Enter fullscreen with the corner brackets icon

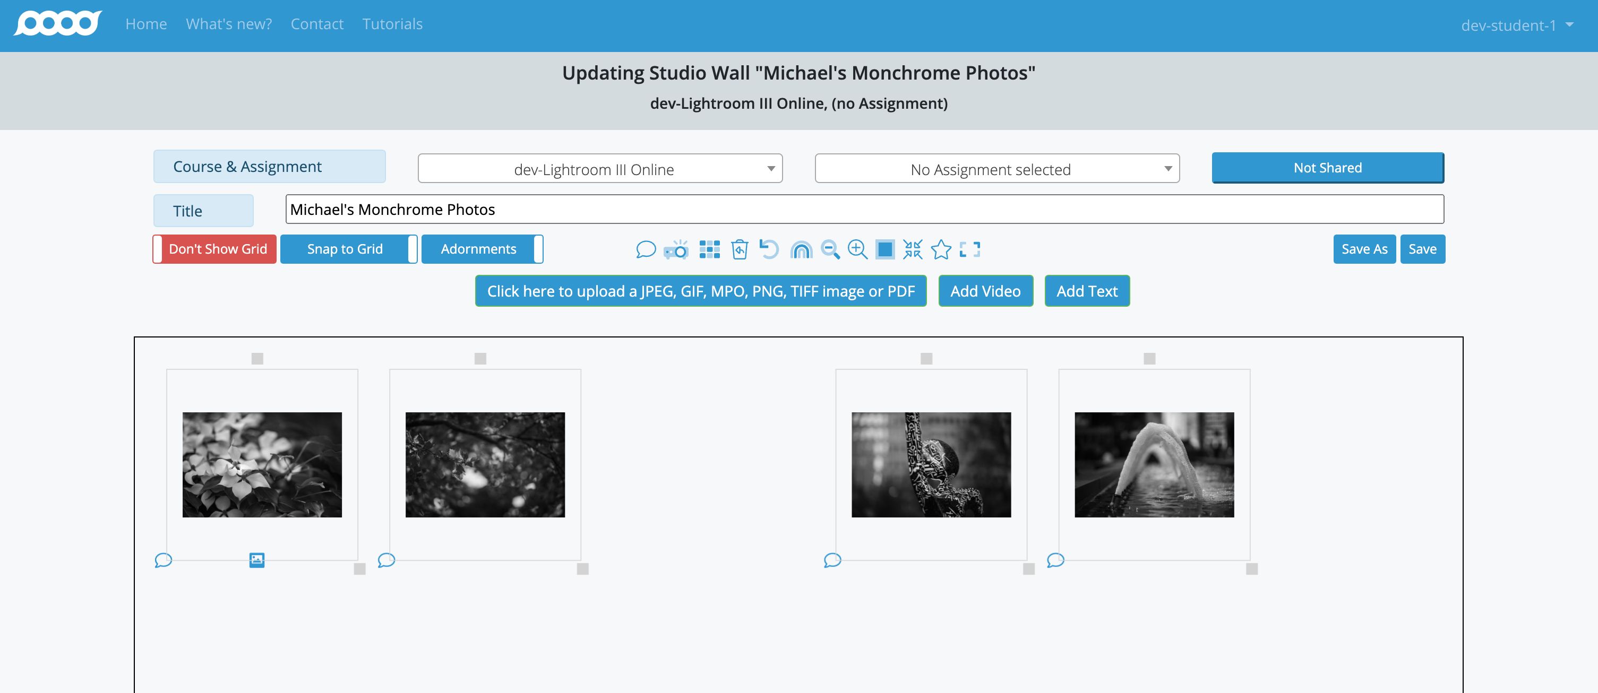point(969,249)
